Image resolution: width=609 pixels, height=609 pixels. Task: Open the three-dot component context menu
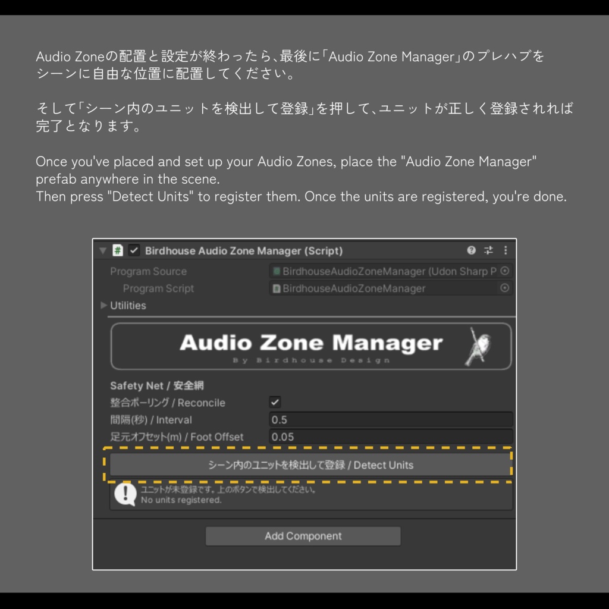pos(506,250)
